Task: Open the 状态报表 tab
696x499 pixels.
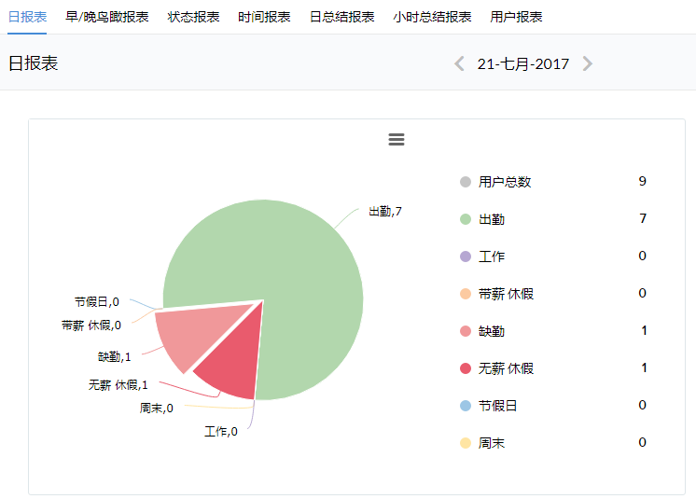Action: point(194,17)
